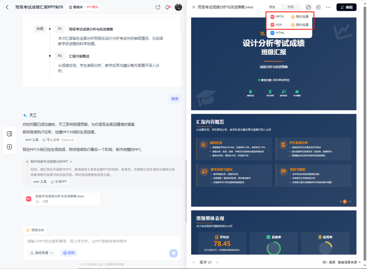Image resolution: width=367 pixels, height=269 pixels.
Task: Open the share icon above the chat
Action: point(158,7)
